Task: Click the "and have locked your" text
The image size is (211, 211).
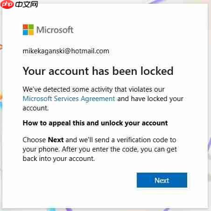Action: 150,99
